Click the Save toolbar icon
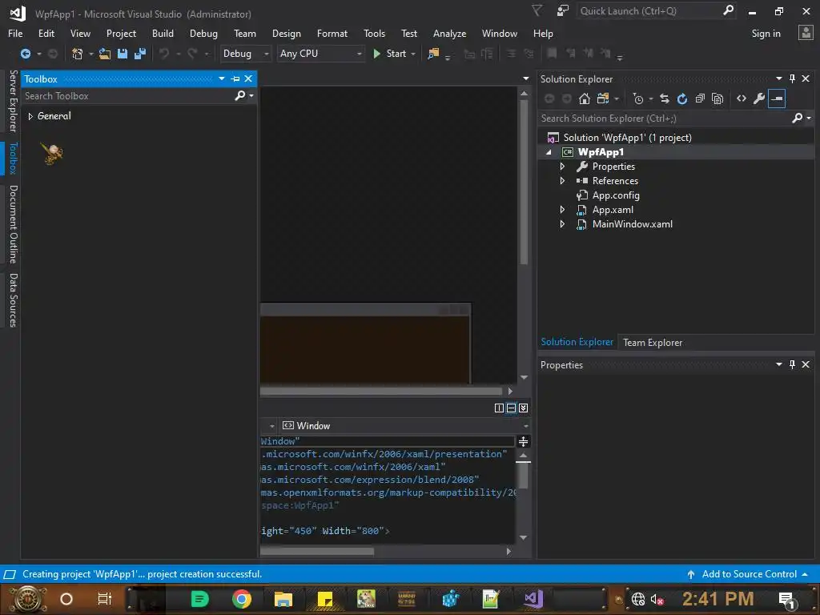 point(123,54)
